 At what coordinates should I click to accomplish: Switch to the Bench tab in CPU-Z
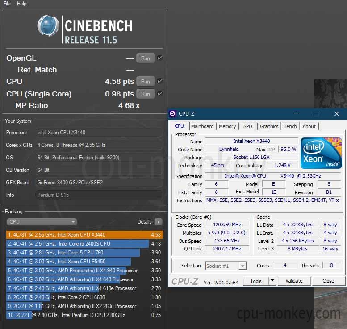pos(290,126)
